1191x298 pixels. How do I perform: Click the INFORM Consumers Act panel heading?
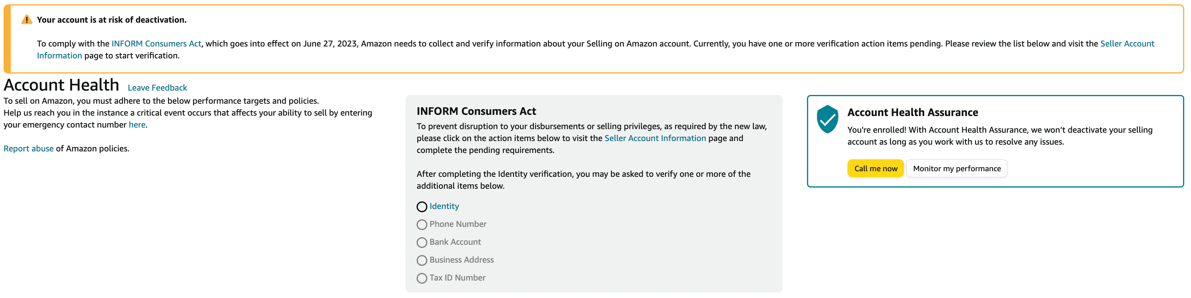pyautogui.click(x=476, y=111)
